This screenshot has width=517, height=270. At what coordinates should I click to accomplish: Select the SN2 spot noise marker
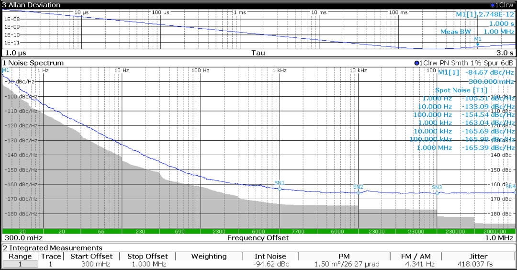[359, 193]
